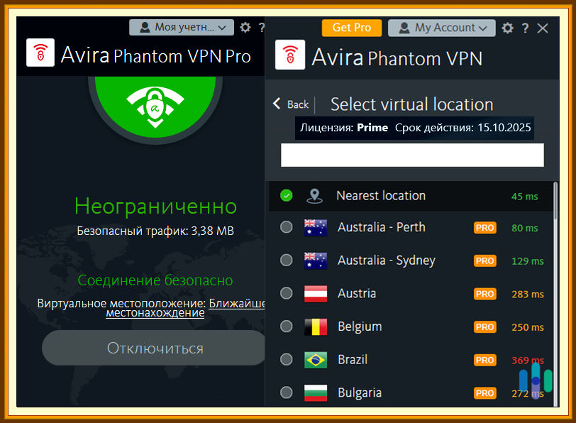
Task: Click PRO badge on Australia - Perth row
Action: (x=485, y=228)
